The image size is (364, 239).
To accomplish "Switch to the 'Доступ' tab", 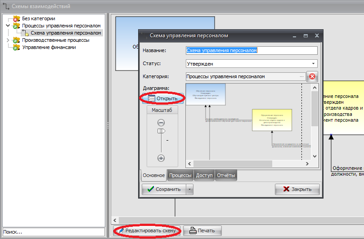I will tap(204, 175).
